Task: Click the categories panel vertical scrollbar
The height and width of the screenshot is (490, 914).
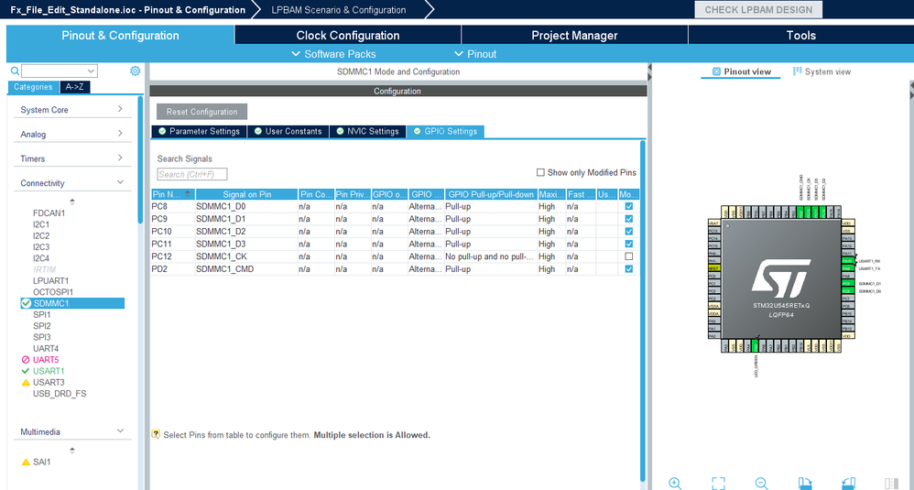Action: [140, 160]
